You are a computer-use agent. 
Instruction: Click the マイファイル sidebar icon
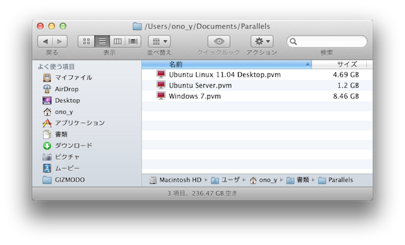point(47,77)
